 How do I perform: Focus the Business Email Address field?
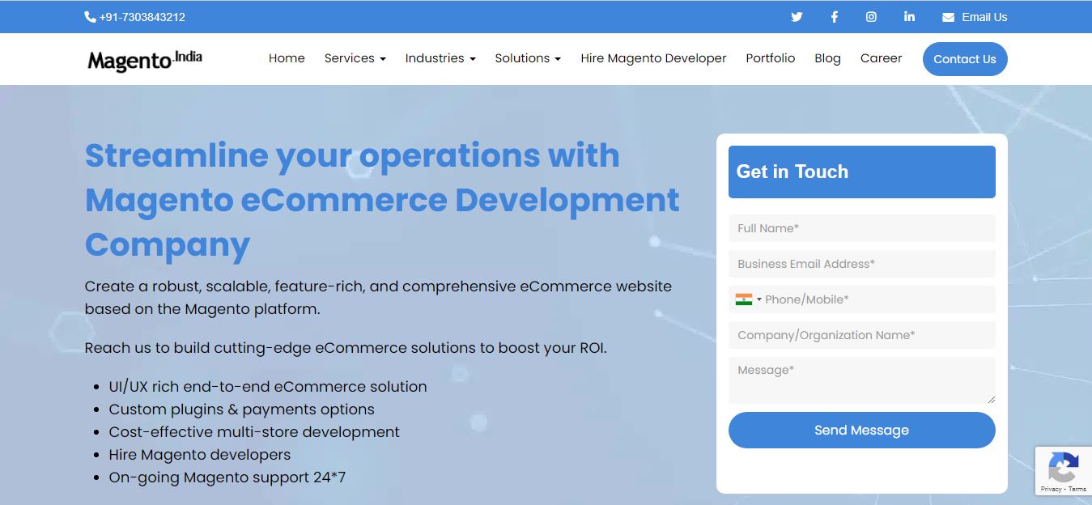tap(861, 264)
